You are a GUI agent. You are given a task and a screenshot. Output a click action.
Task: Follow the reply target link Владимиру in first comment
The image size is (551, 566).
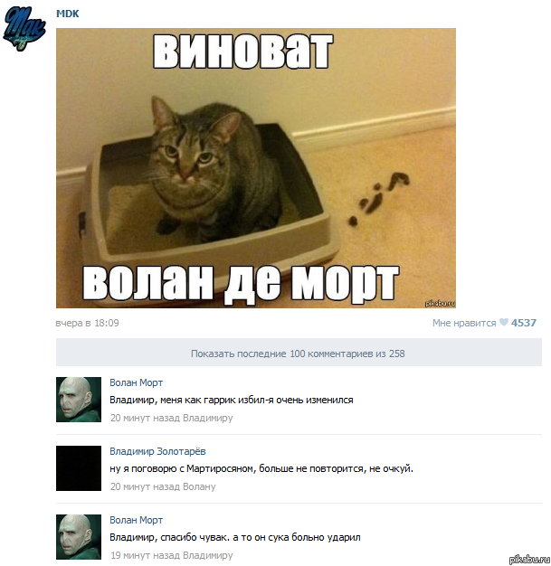pyautogui.click(x=208, y=418)
